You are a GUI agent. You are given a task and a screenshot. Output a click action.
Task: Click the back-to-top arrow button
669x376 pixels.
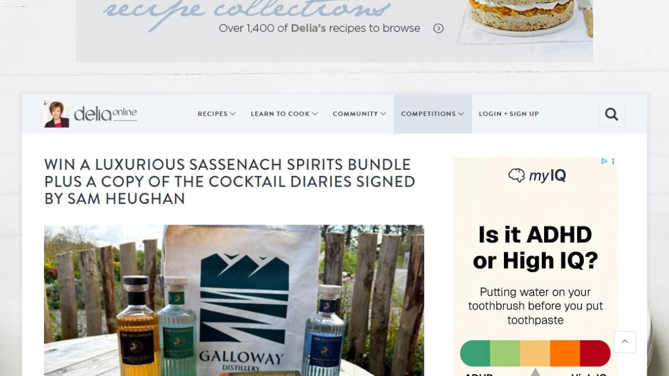625,342
